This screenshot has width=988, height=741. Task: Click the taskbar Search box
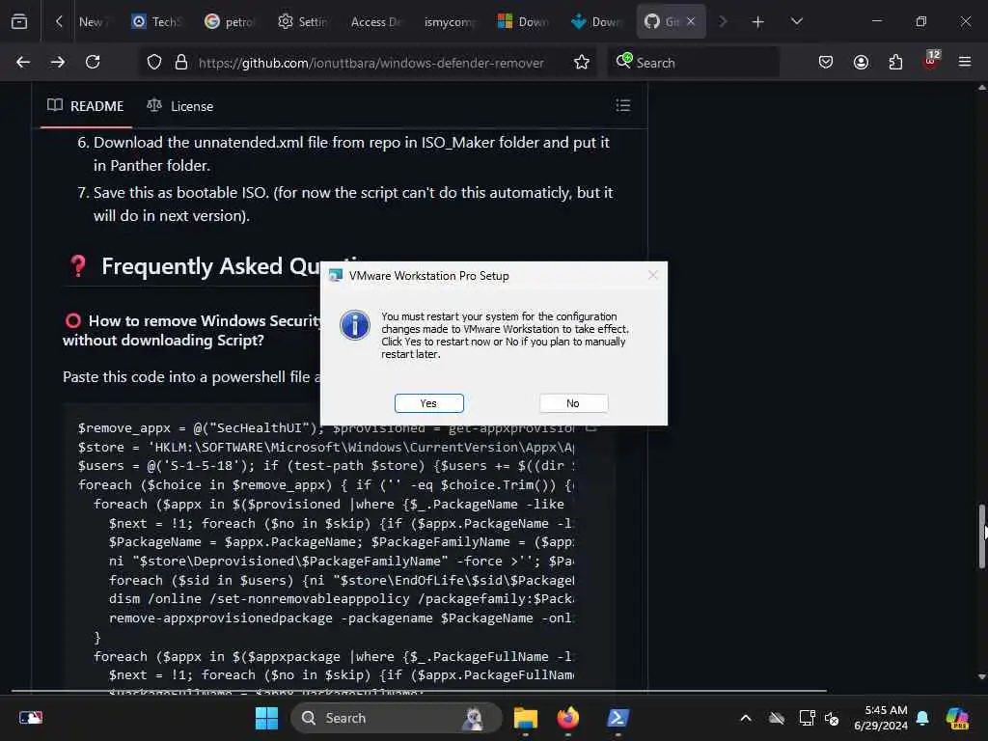[396, 718]
